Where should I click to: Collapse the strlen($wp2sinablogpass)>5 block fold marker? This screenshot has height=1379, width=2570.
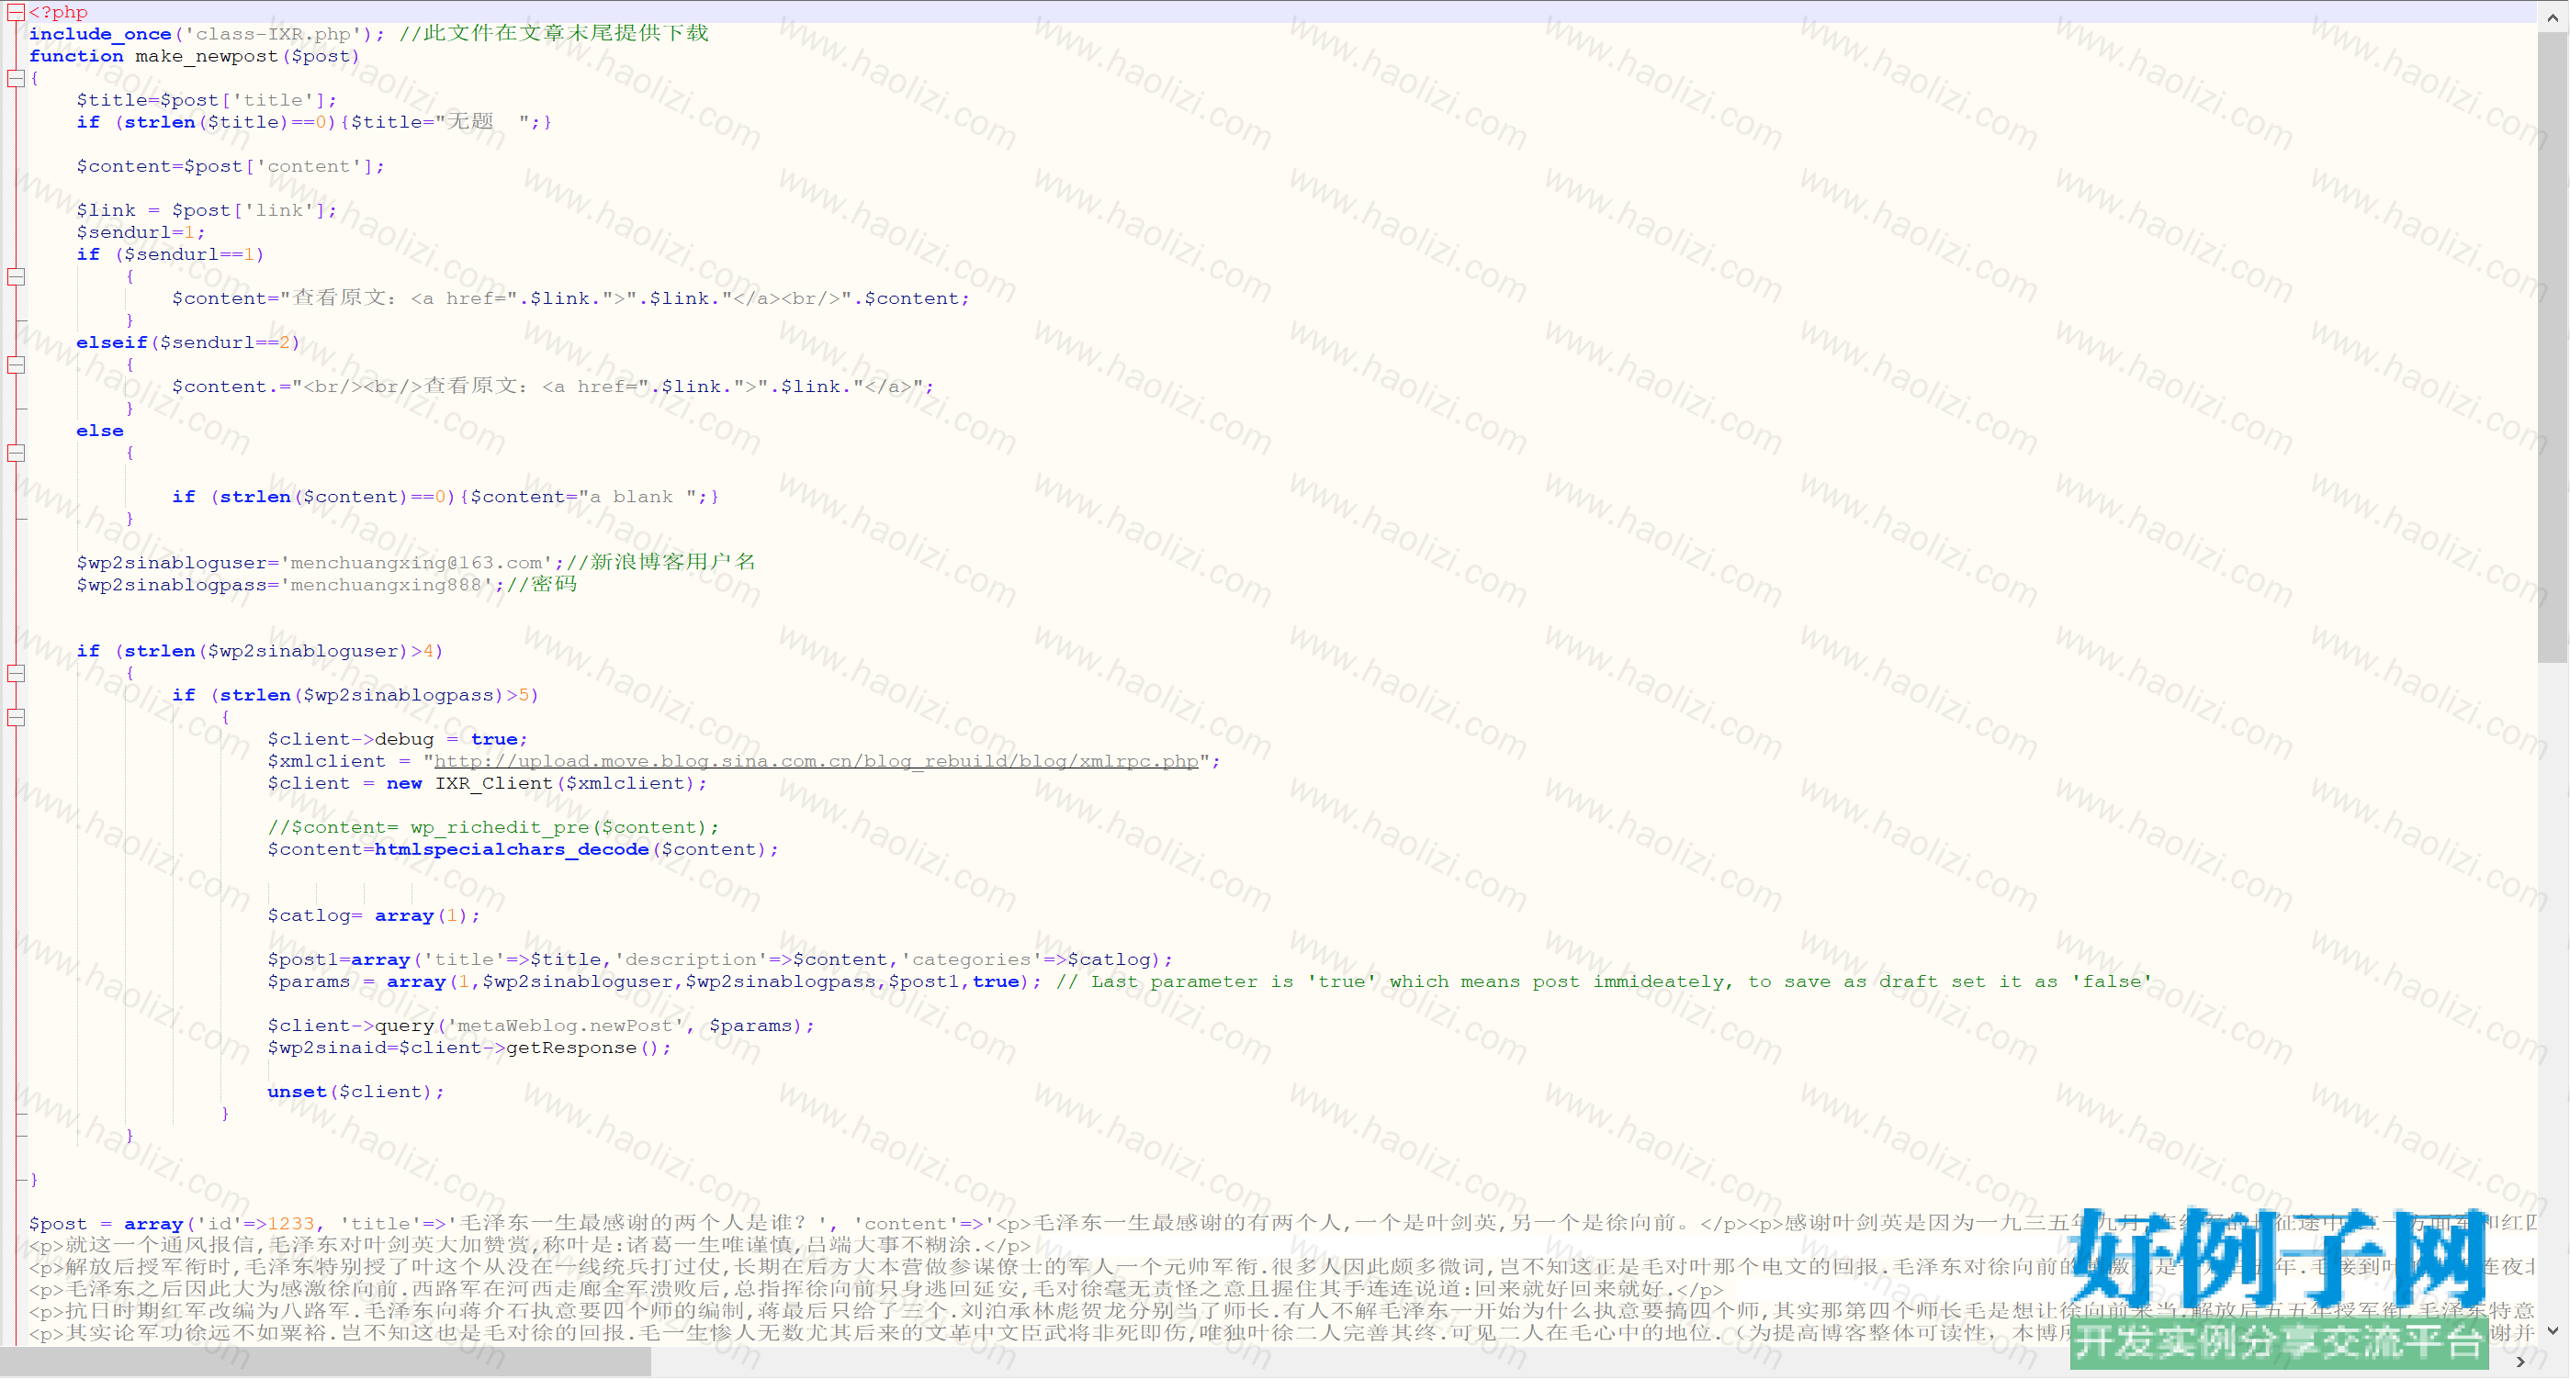pyautogui.click(x=16, y=717)
